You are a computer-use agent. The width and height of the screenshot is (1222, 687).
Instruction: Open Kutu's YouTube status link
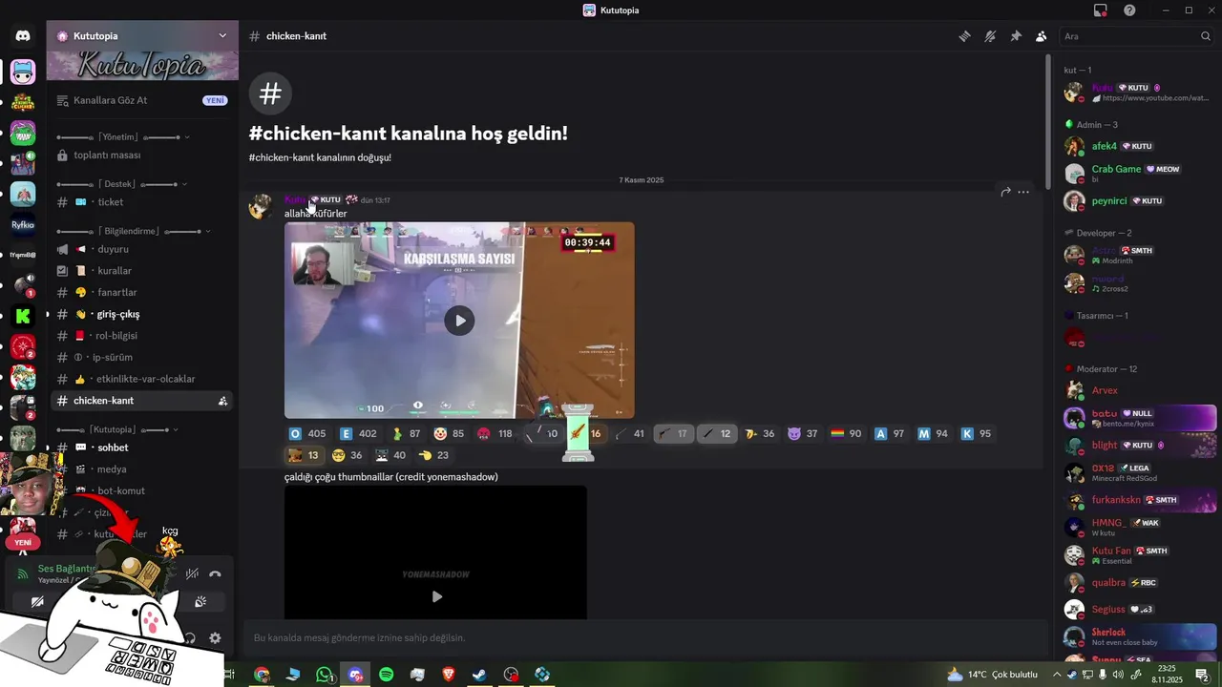1155,98
